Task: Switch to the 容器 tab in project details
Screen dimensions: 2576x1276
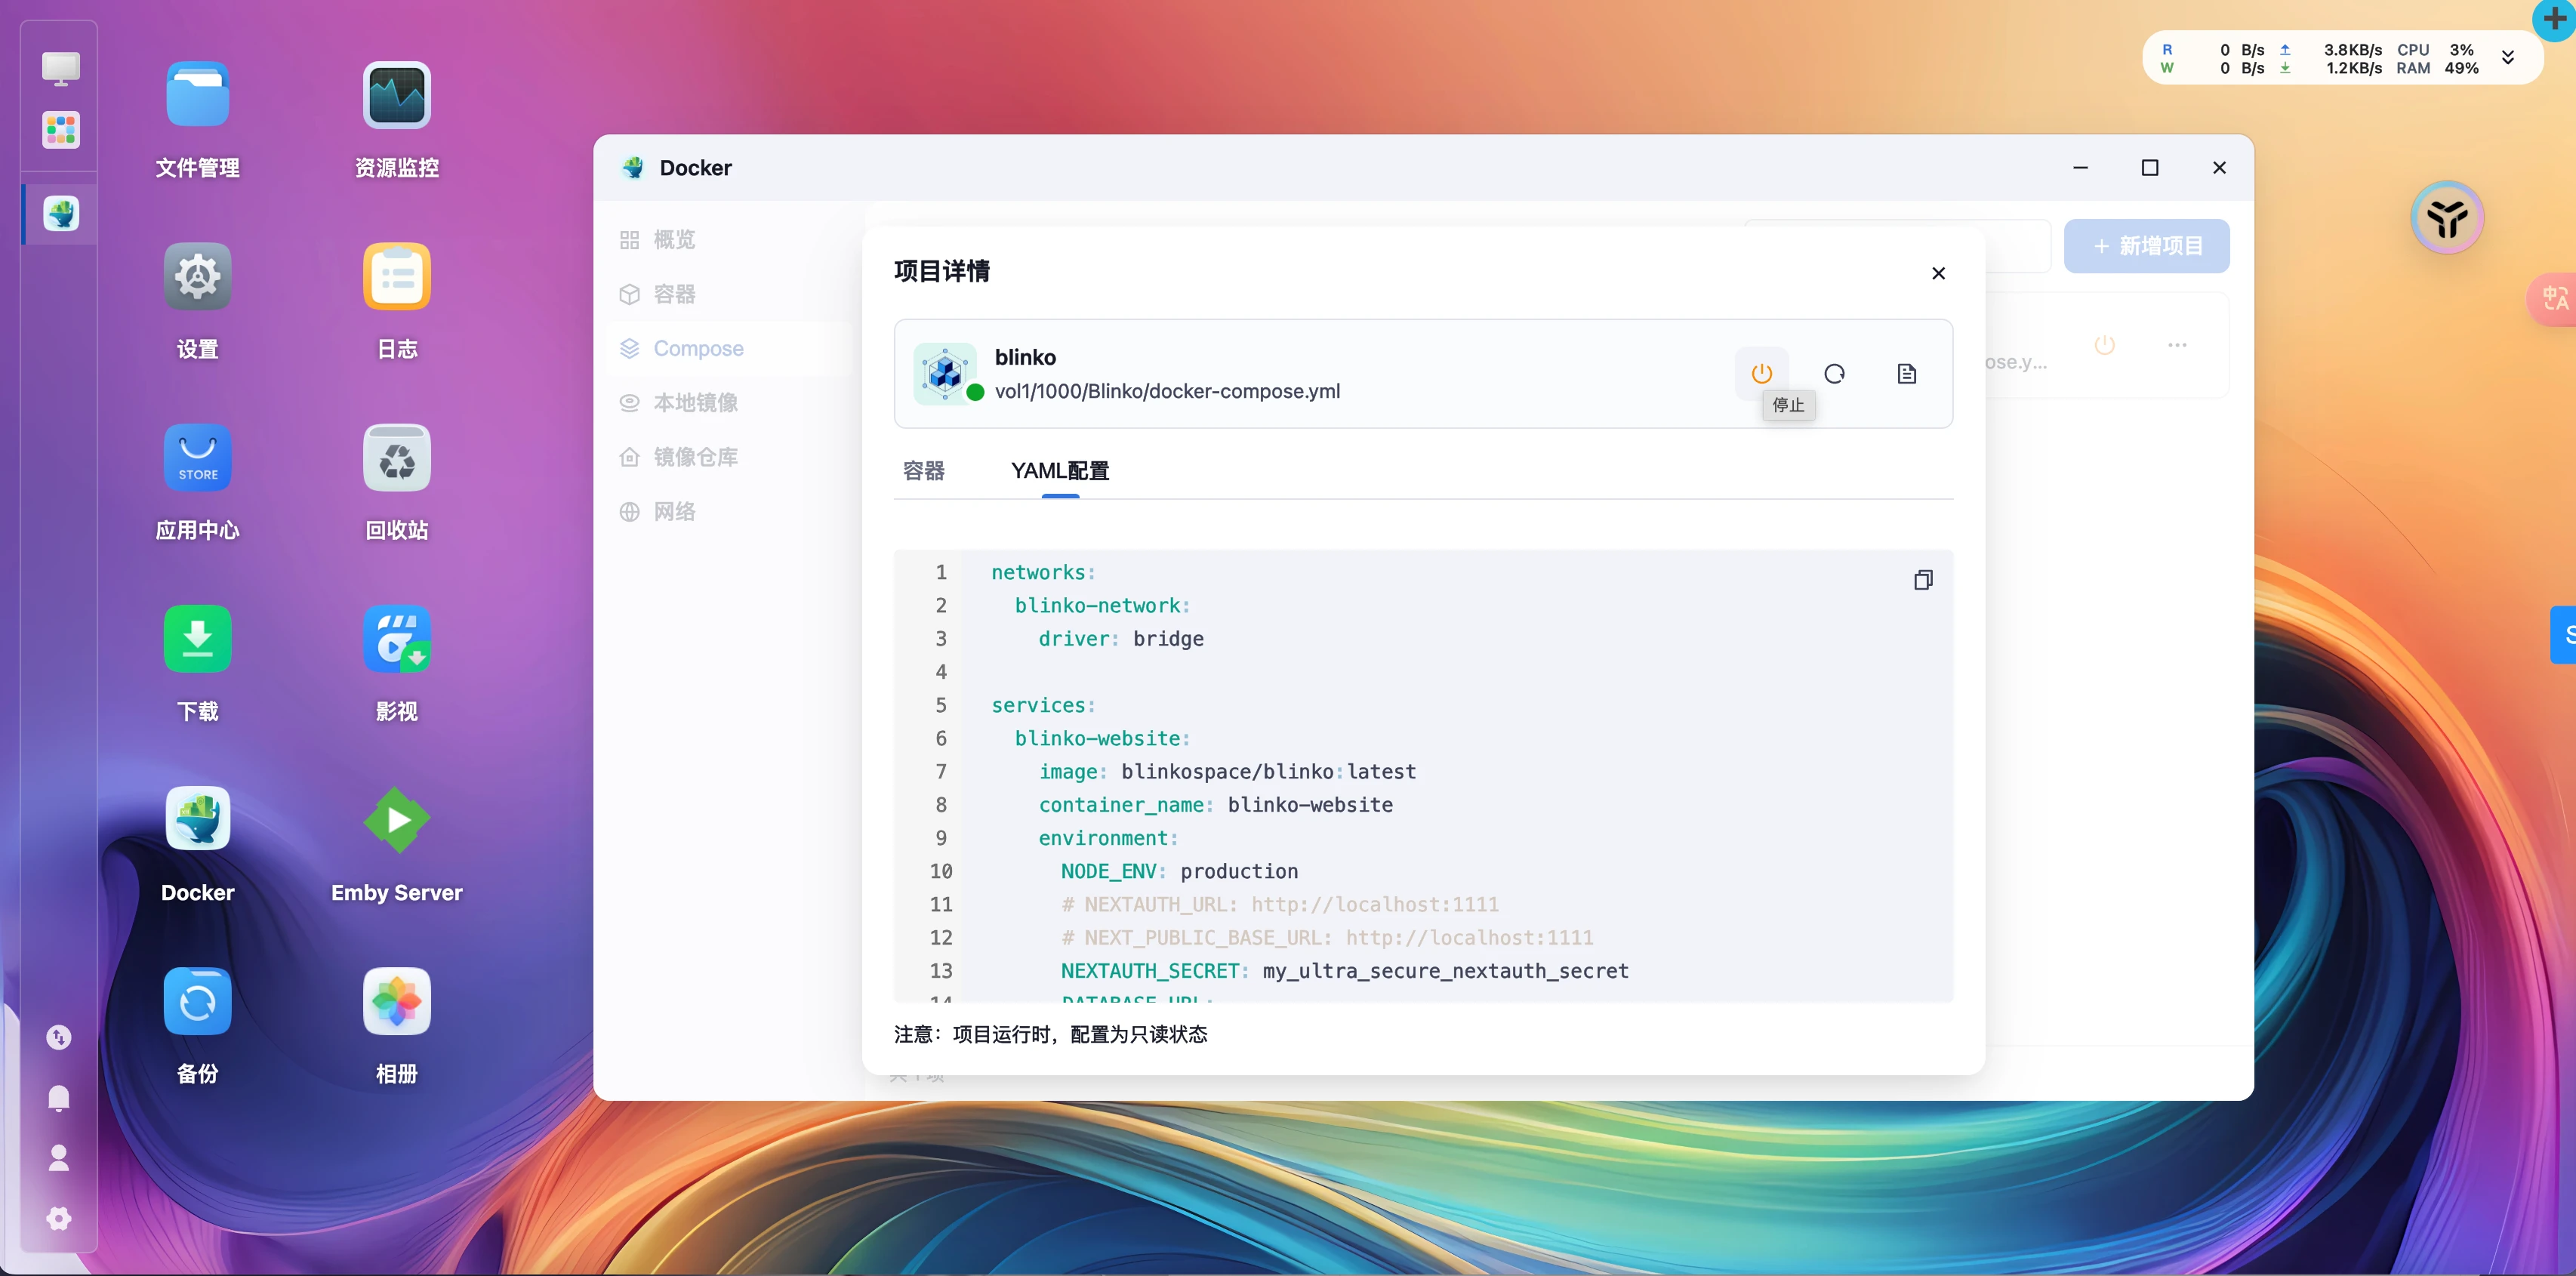Action: pos(923,470)
